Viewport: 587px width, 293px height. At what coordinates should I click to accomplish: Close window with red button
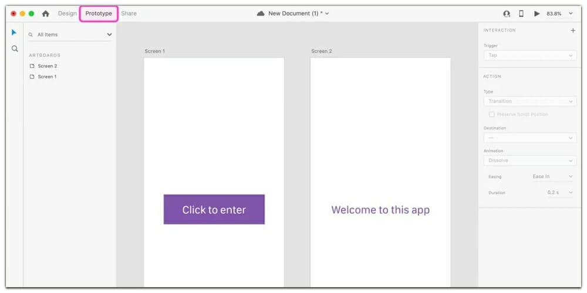tap(14, 13)
